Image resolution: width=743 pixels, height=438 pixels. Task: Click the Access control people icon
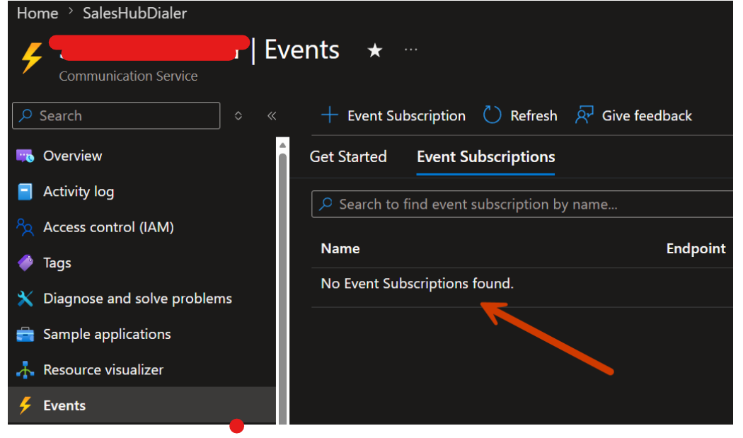click(25, 228)
